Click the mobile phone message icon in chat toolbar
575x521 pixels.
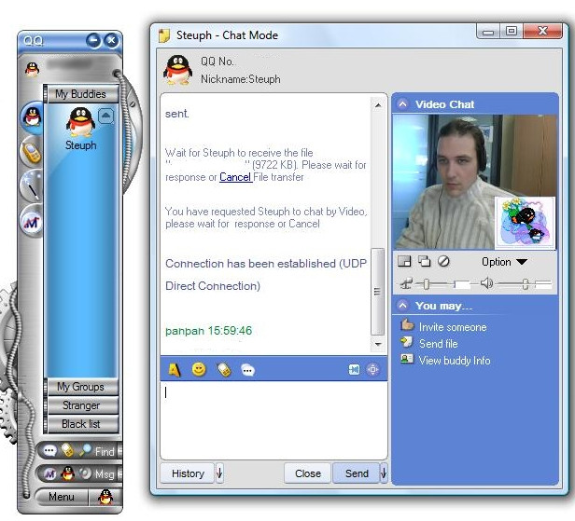click(x=224, y=370)
